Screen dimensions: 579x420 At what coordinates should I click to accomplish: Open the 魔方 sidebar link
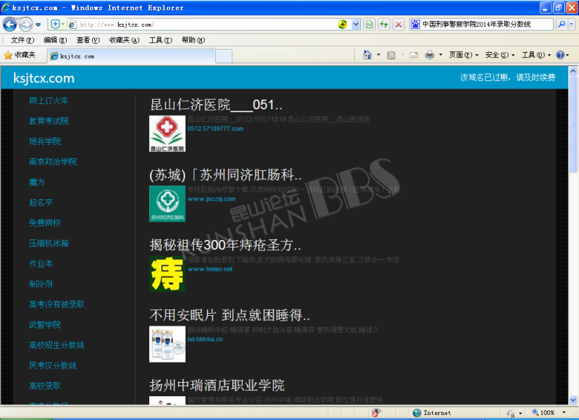[36, 182]
